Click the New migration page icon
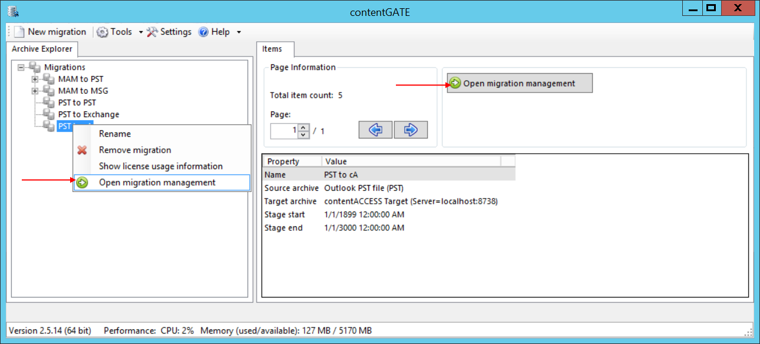 tap(19, 32)
